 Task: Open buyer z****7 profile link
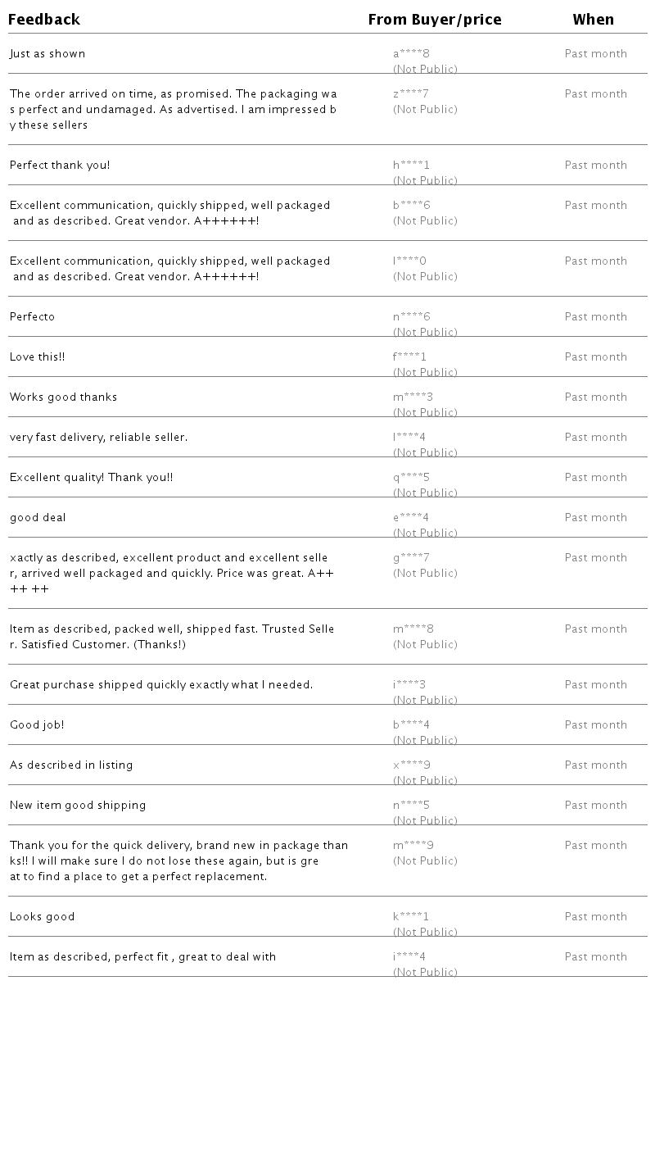click(x=411, y=94)
